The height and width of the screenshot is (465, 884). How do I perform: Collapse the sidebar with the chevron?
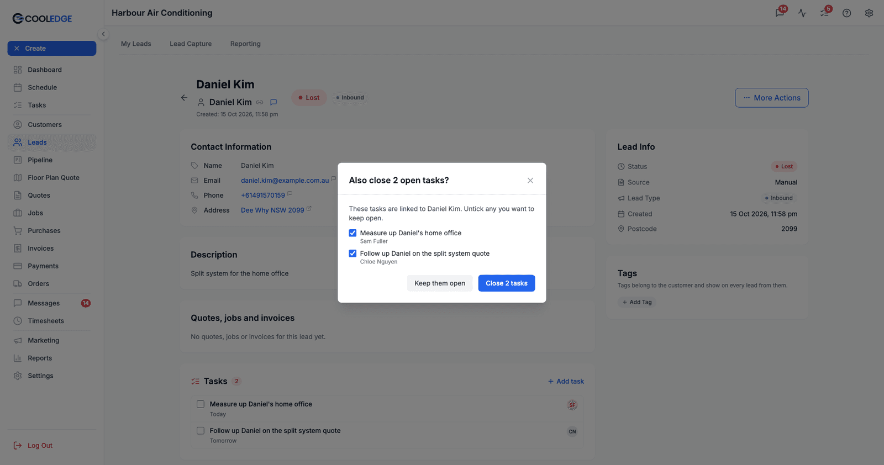103,34
